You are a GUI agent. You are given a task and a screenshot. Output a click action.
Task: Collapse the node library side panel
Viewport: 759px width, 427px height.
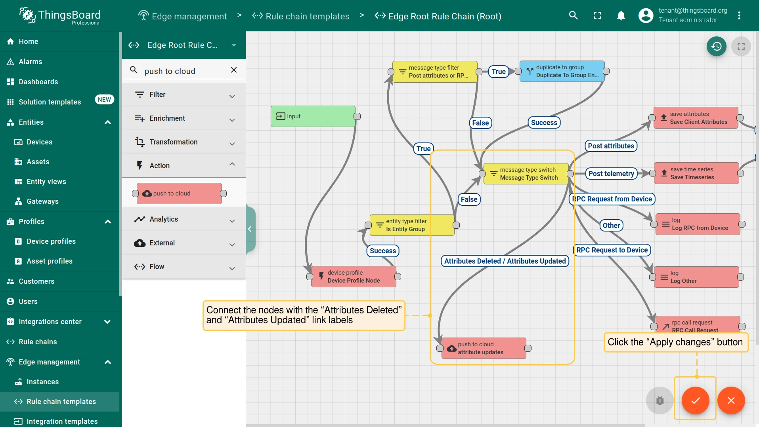coord(250,229)
